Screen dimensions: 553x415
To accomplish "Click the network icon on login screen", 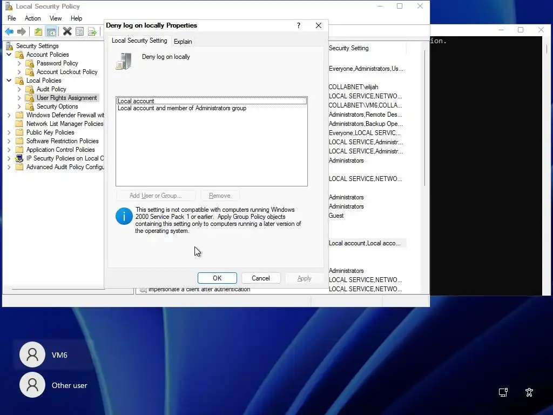I will [503, 392].
